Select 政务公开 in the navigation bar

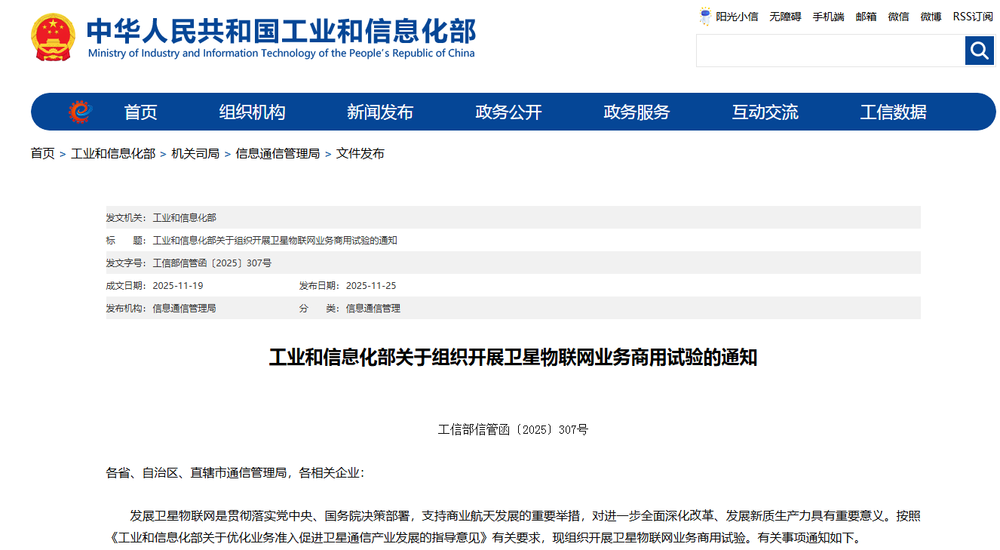(508, 112)
